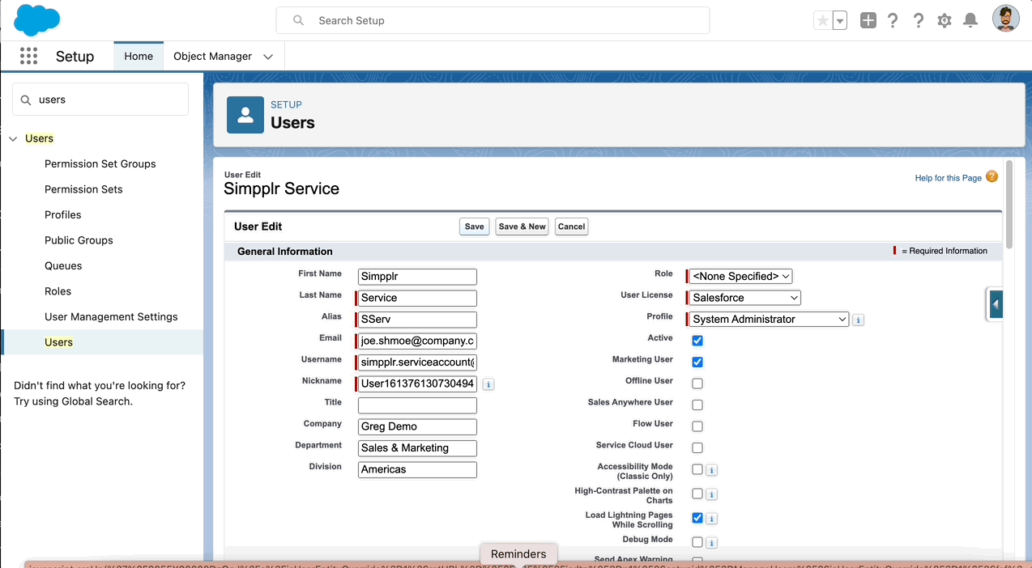Open the Reminders popup button
Viewport: 1032px width, 568px height.
tap(518, 554)
